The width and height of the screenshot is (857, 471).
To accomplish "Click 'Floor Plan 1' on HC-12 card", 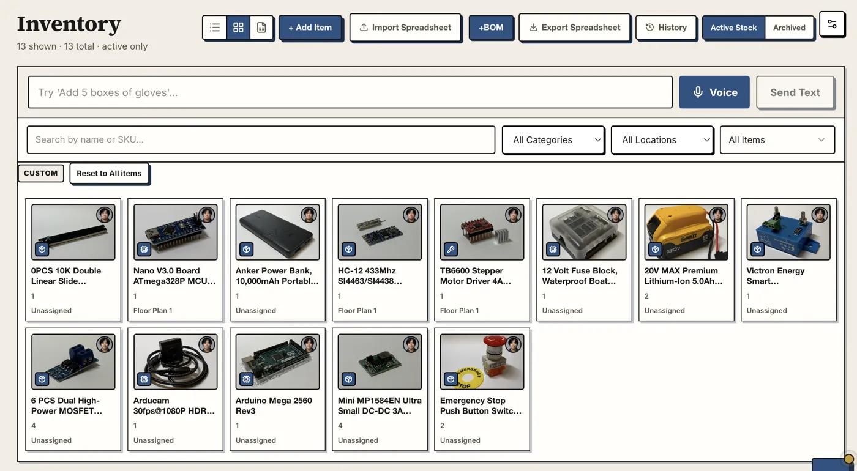I will point(357,311).
